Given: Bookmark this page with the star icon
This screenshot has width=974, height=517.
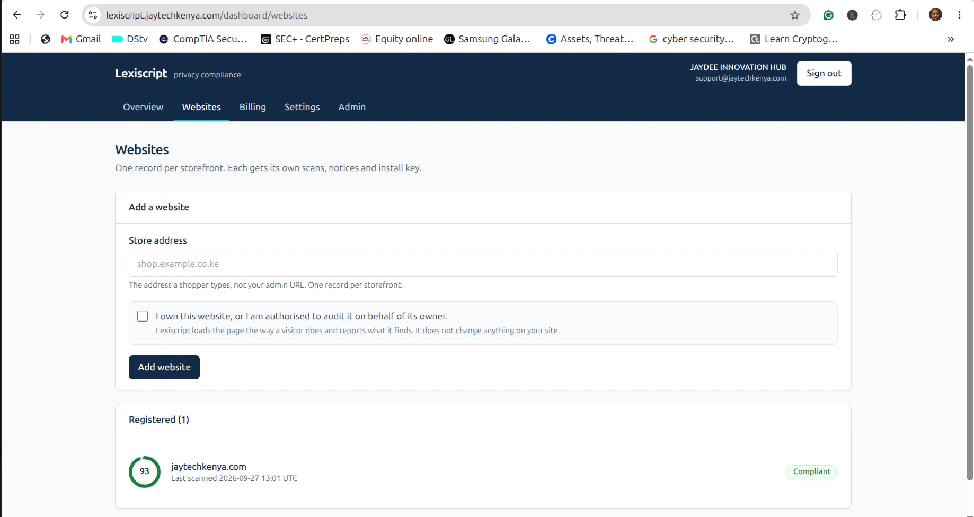Looking at the screenshot, I should (x=795, y=15).
